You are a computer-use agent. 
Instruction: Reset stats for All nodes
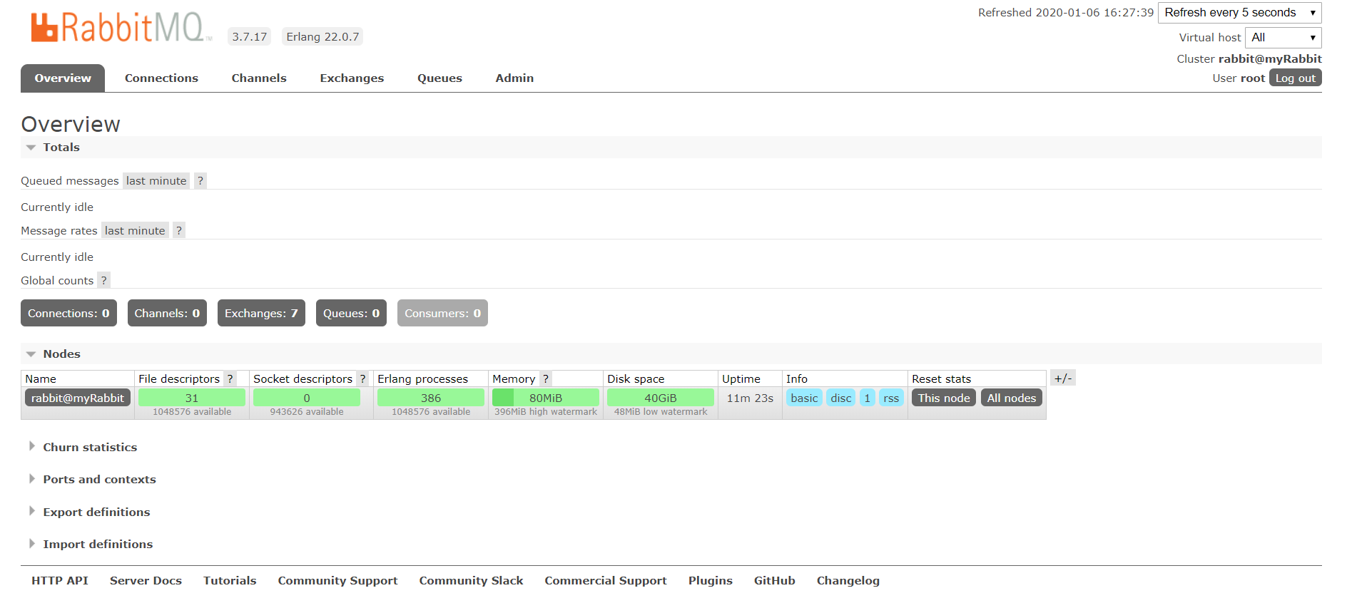pos(1012,398)
